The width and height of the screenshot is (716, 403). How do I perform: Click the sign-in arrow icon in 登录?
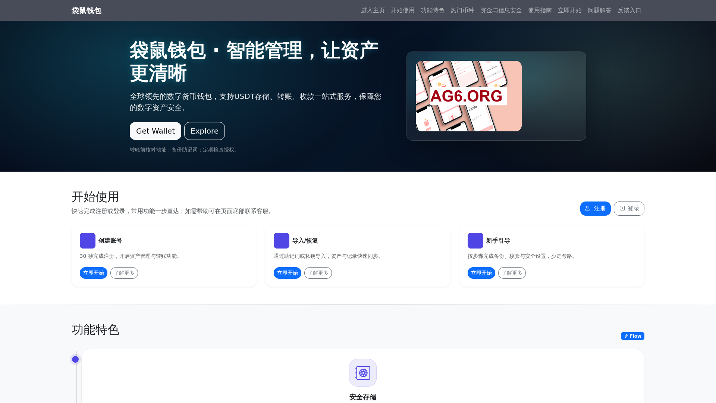(622, 208)
